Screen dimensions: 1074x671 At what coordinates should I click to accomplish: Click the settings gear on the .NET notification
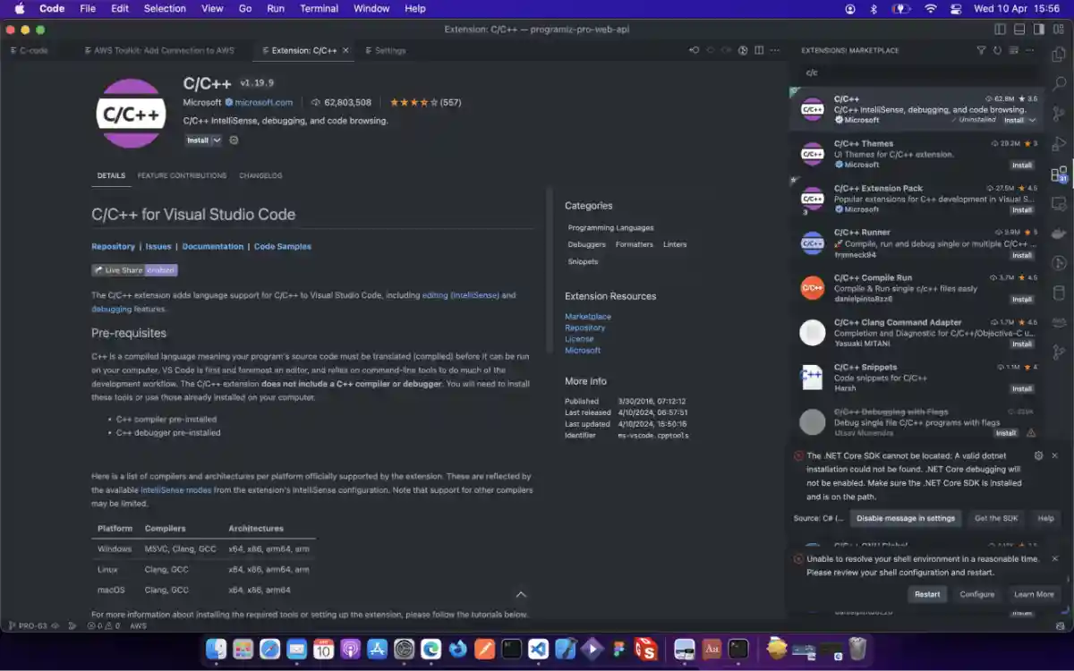point(1038,455)
